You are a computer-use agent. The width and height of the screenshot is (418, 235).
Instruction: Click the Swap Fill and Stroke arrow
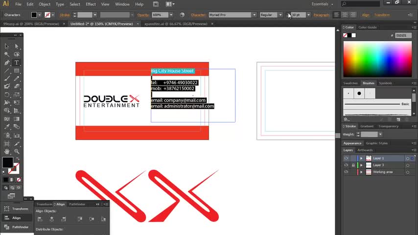(18, 159)
